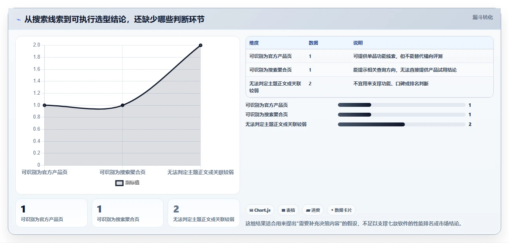Select the 进度 chip
Image resolution: width=509 pixels, height=243 pixels.
tap(313, 210)
